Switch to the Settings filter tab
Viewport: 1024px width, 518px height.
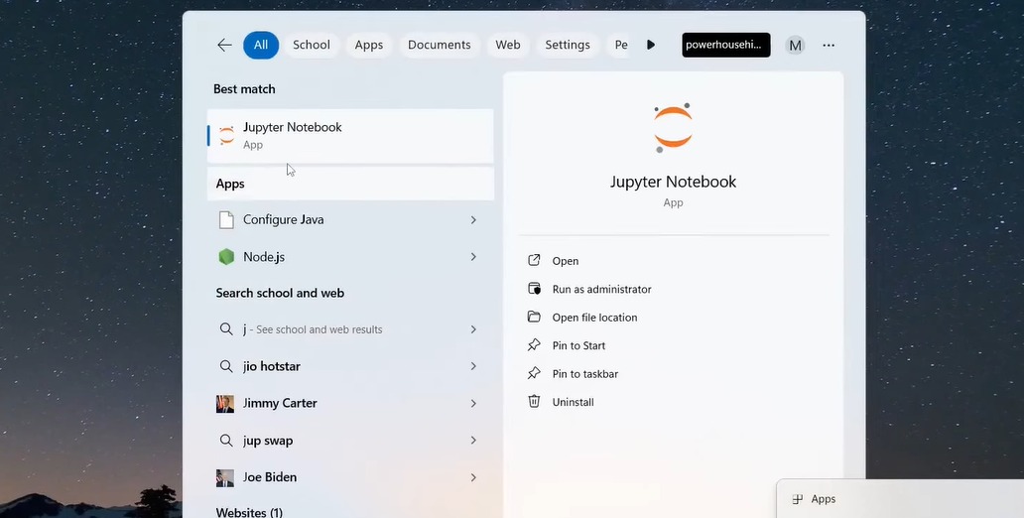568,45
